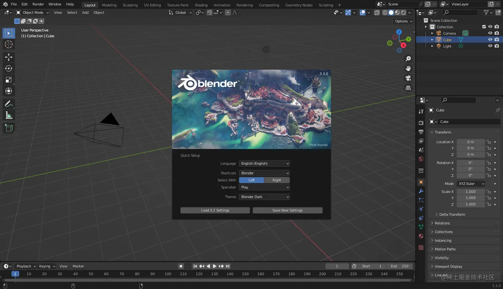This screenshot has width=503, height=289.
Task: Select the Measure tool
Action: tap(9, 115)
